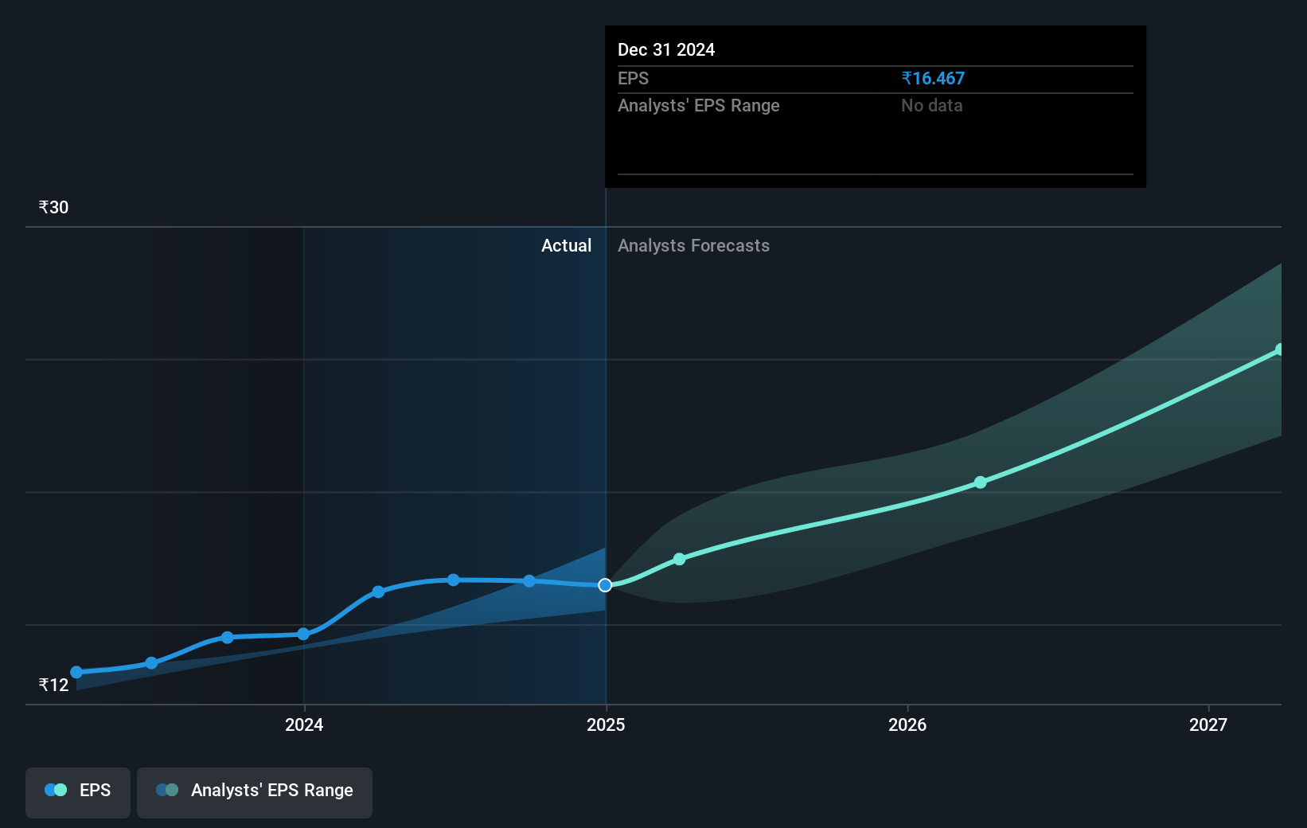
Task: Click the EPS data point at 2024 gridline
Action: click(303, 634)
